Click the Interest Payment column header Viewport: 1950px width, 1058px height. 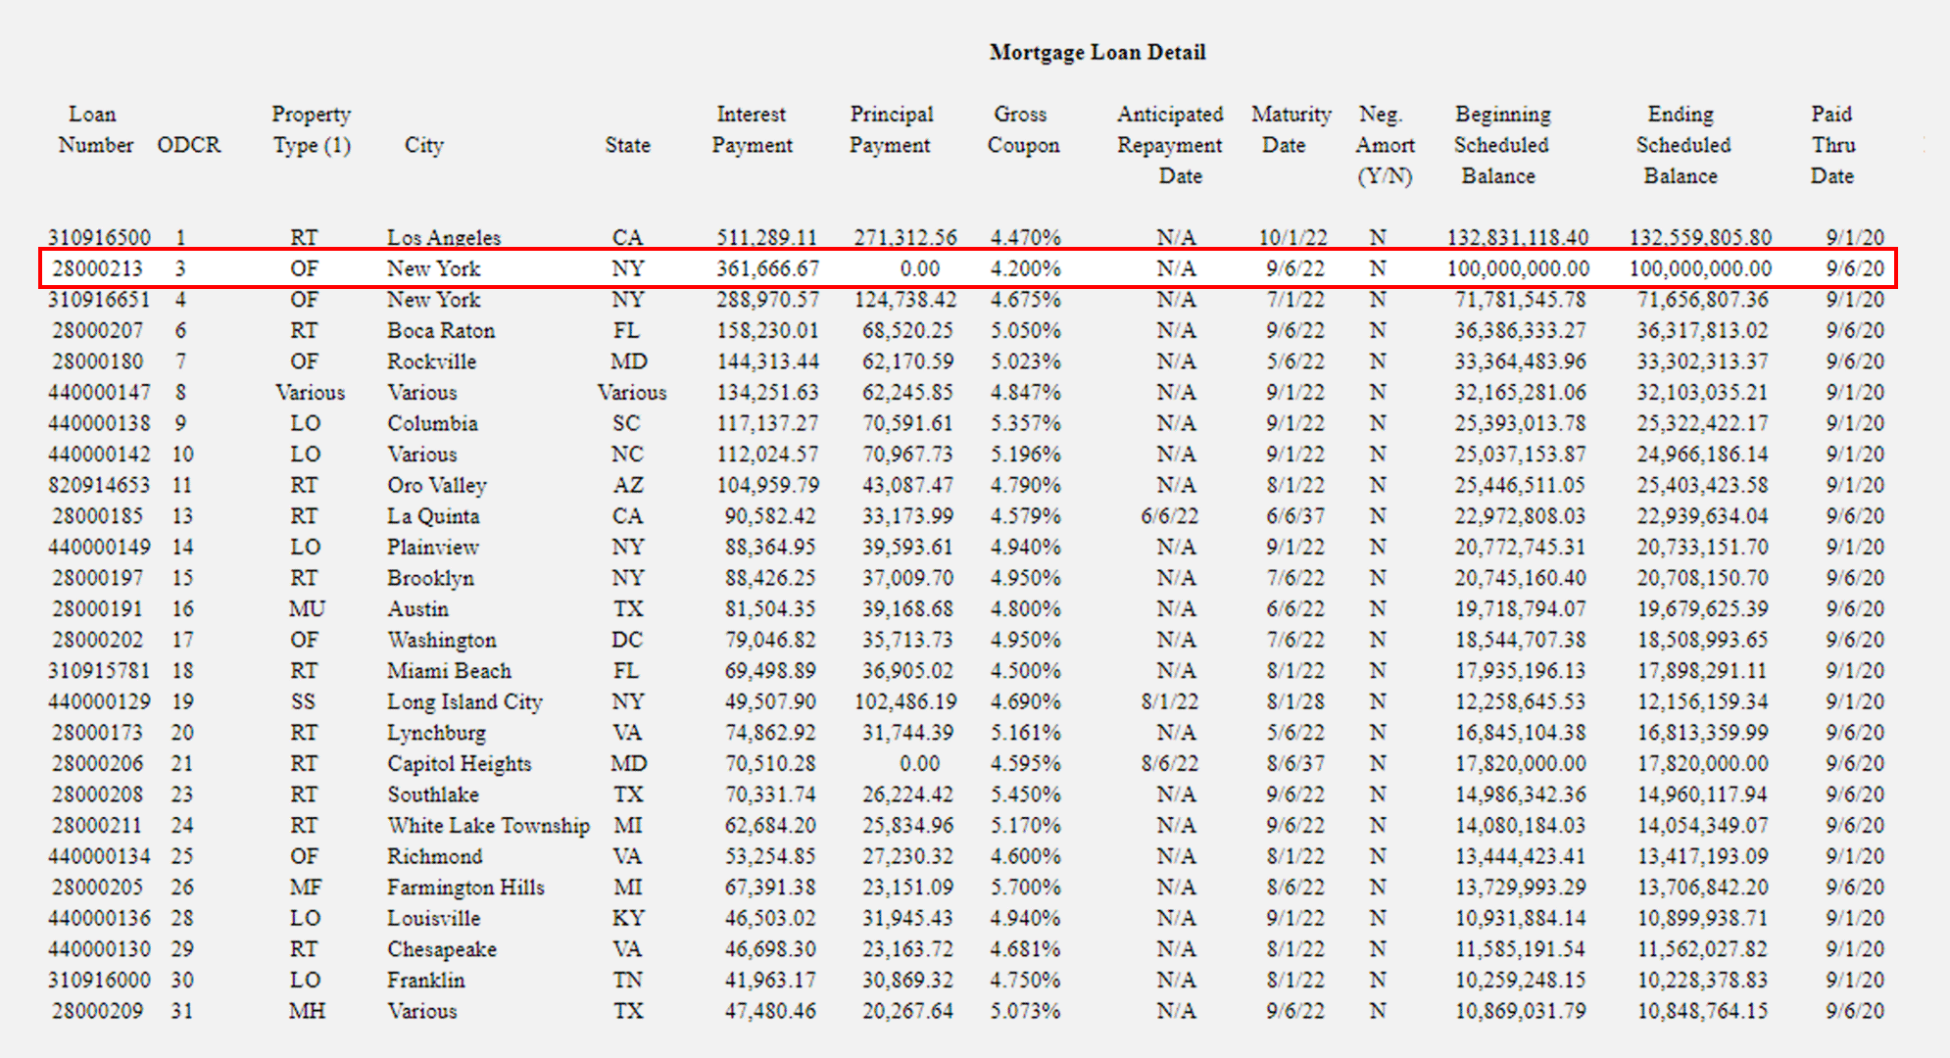(752, 129)
